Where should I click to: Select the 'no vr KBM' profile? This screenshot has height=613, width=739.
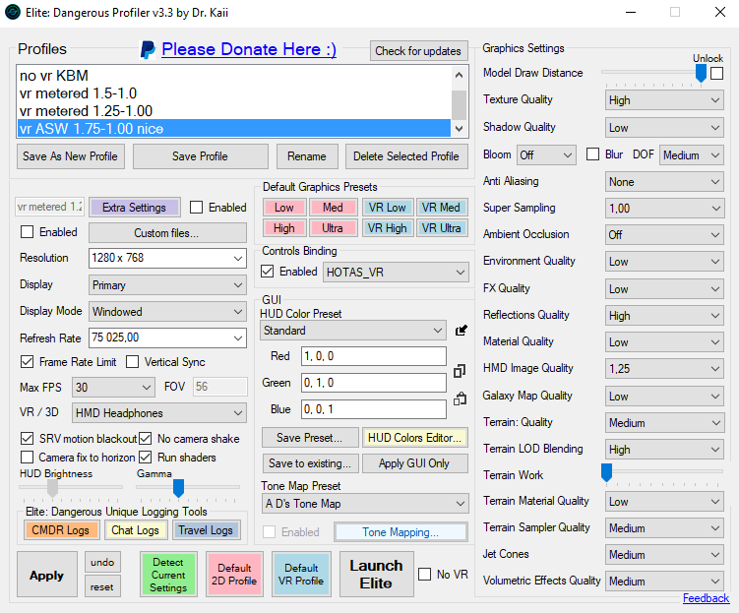pos(234,76)
